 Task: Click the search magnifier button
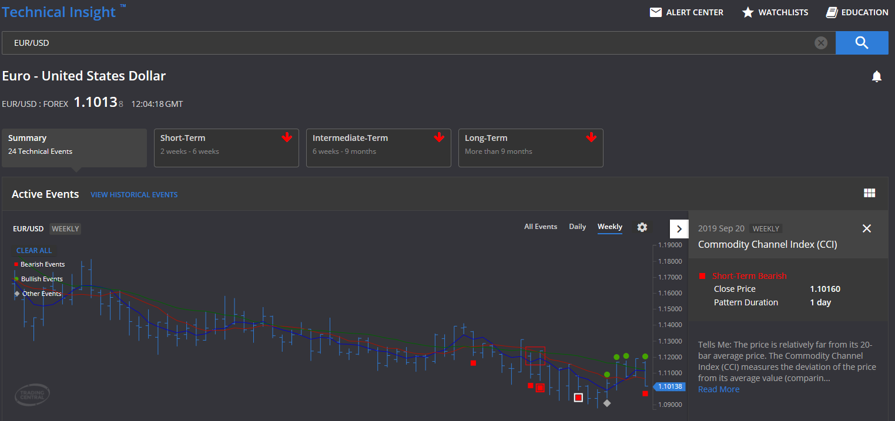click(861, 42)
